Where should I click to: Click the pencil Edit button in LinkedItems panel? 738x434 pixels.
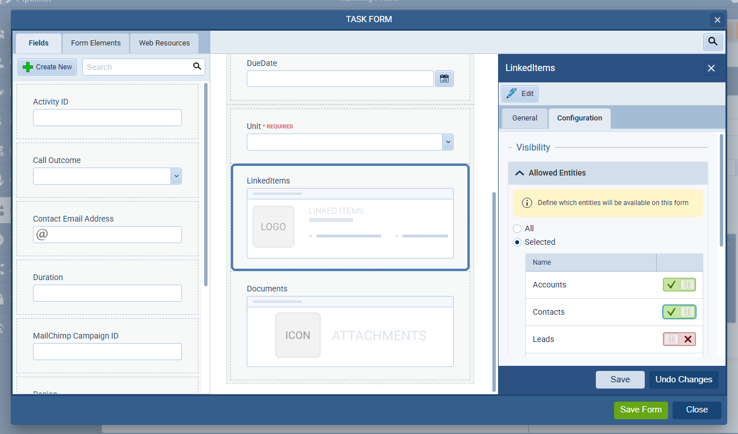(x=520, y=93)
